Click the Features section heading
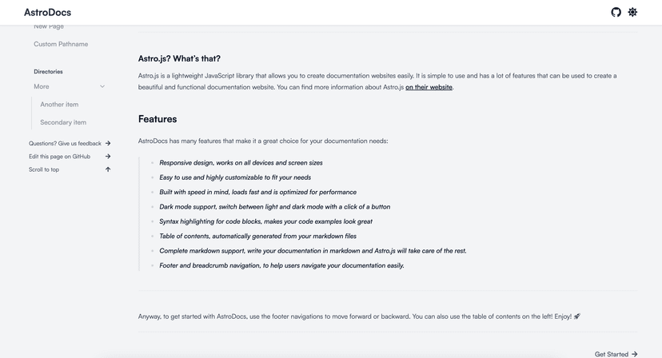The width and height of the screenshot is (662, 358). 158,119
